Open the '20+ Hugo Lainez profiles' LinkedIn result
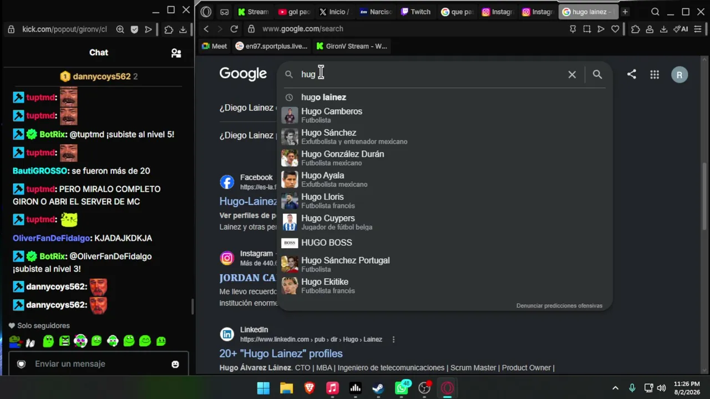The image size is (710, 399). point(281,354)
